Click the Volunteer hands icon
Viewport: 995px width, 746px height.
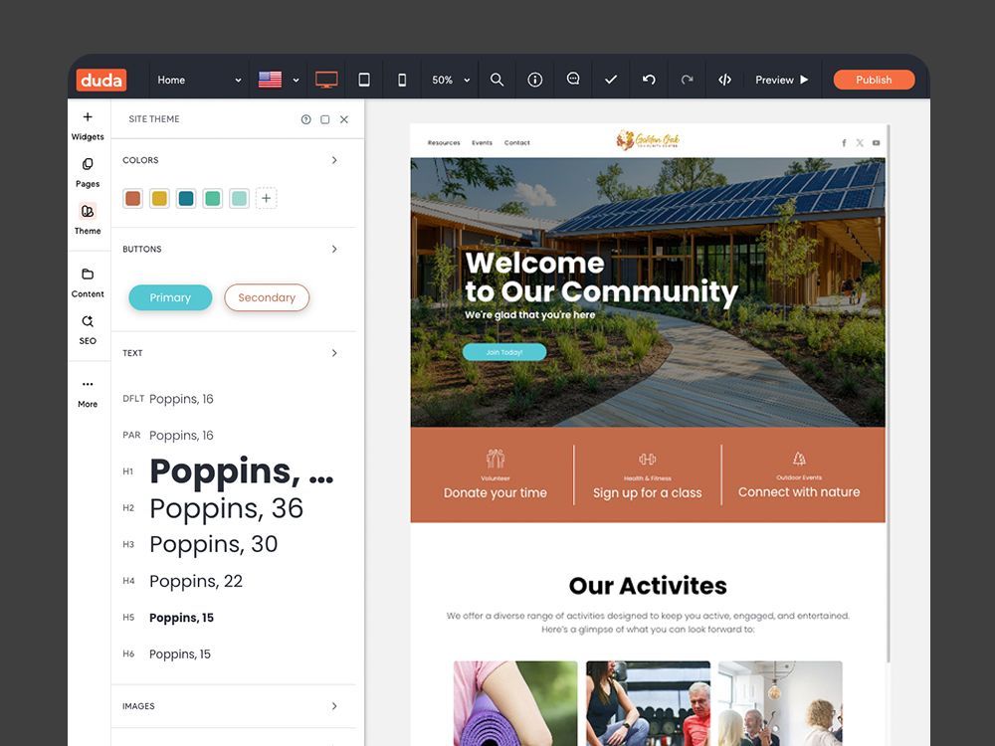(x=496, y=458)
